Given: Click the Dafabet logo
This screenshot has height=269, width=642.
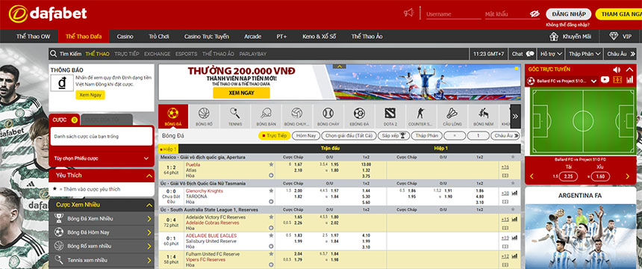Looking at the screenshot, I should point(48,13).
